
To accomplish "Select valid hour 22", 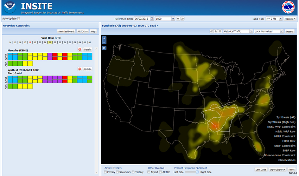I will tap(50, 42).
